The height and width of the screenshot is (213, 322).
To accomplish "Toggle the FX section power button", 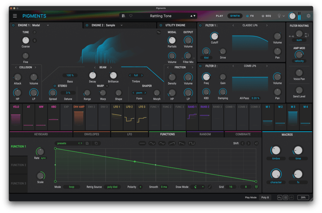I will tap(247, 16).
